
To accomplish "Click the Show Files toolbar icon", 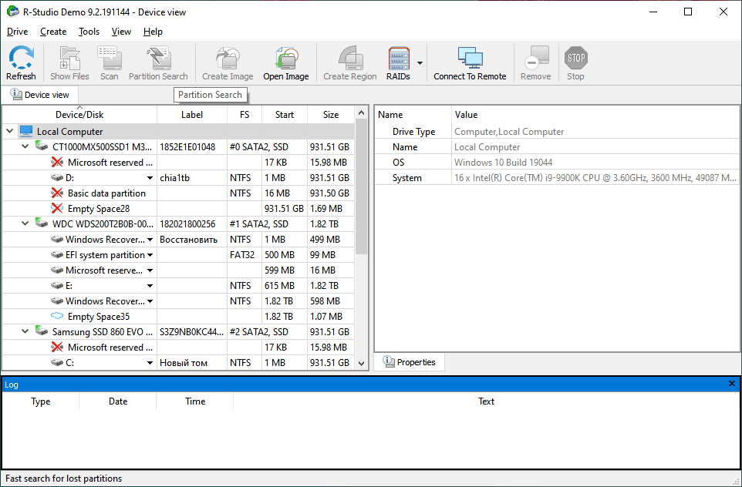I will tap(69, 58).
